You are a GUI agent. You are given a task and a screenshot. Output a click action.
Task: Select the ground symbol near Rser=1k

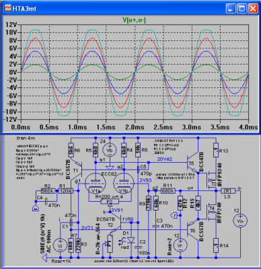(x=44, y=258)
